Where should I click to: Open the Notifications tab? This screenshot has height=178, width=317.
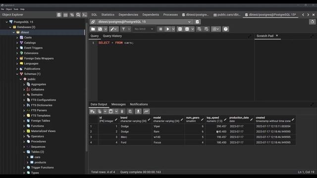pyautogui.click(x=139, y=104)
